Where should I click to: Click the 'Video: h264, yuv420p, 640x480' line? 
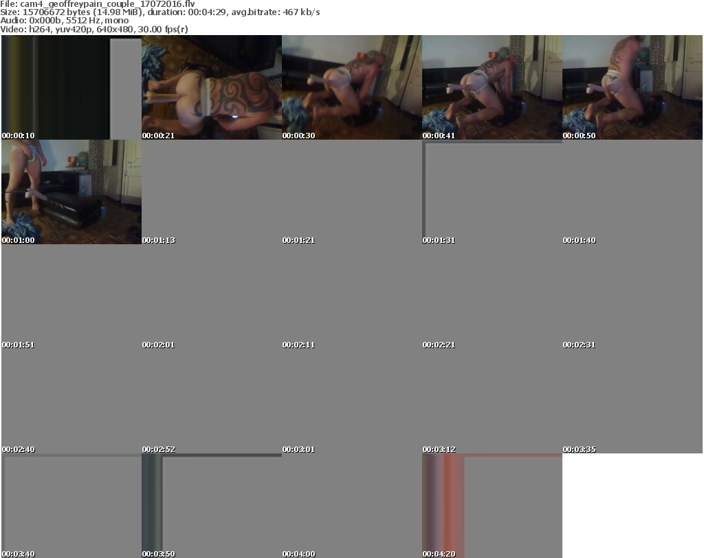tap(93, 29)
